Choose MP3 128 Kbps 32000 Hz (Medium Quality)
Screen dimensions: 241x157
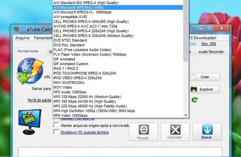pos(118,97)
